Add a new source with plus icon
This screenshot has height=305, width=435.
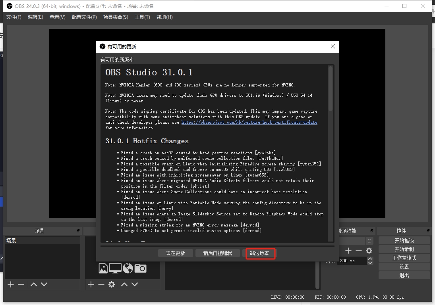[x=91, y=284]
